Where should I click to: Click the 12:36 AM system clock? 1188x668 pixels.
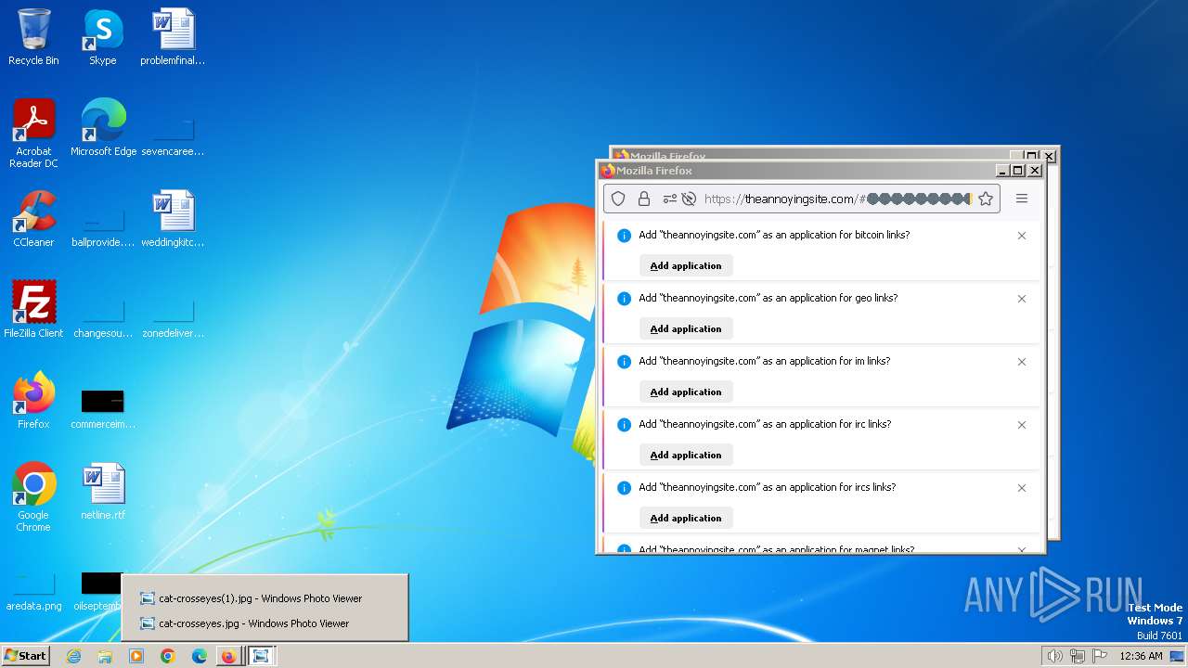pos(1141,656)
